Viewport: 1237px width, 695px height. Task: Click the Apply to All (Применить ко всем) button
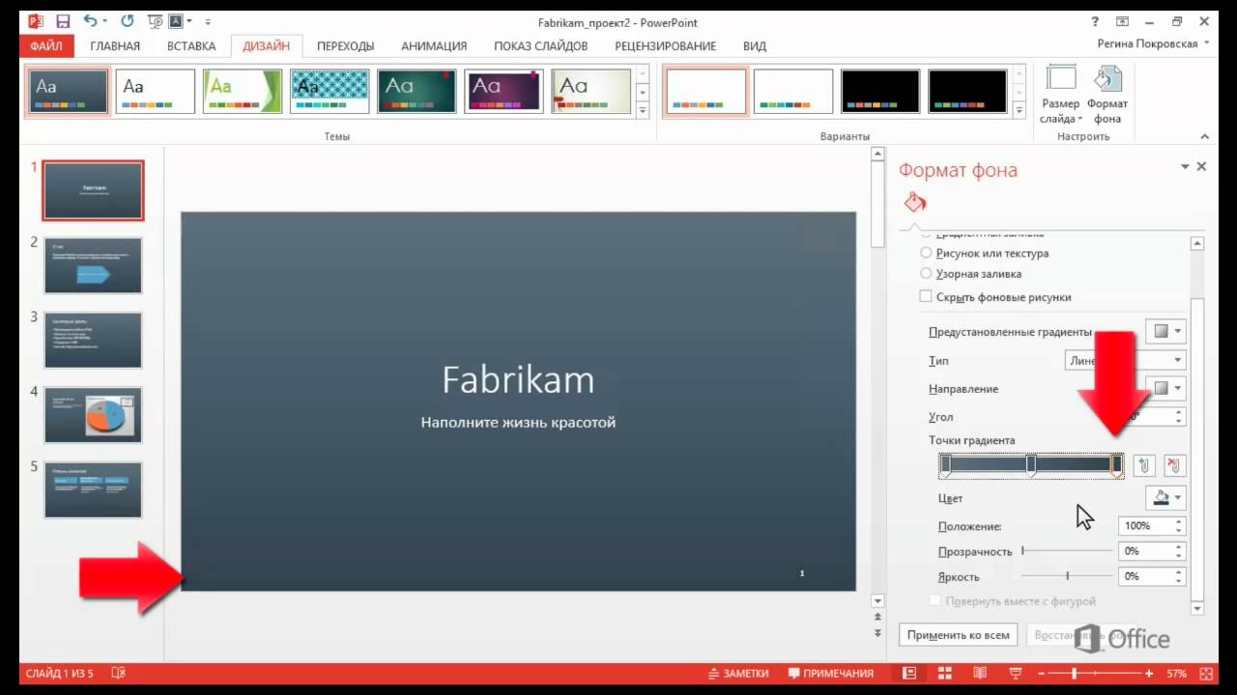[958, 635]
